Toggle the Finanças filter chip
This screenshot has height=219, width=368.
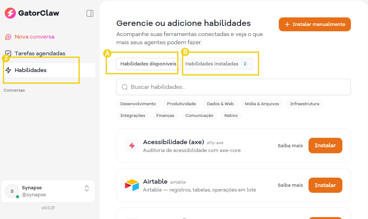coord(165,115)
